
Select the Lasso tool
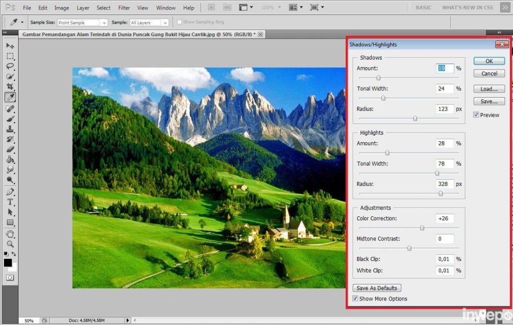click(x=10, y=66)
